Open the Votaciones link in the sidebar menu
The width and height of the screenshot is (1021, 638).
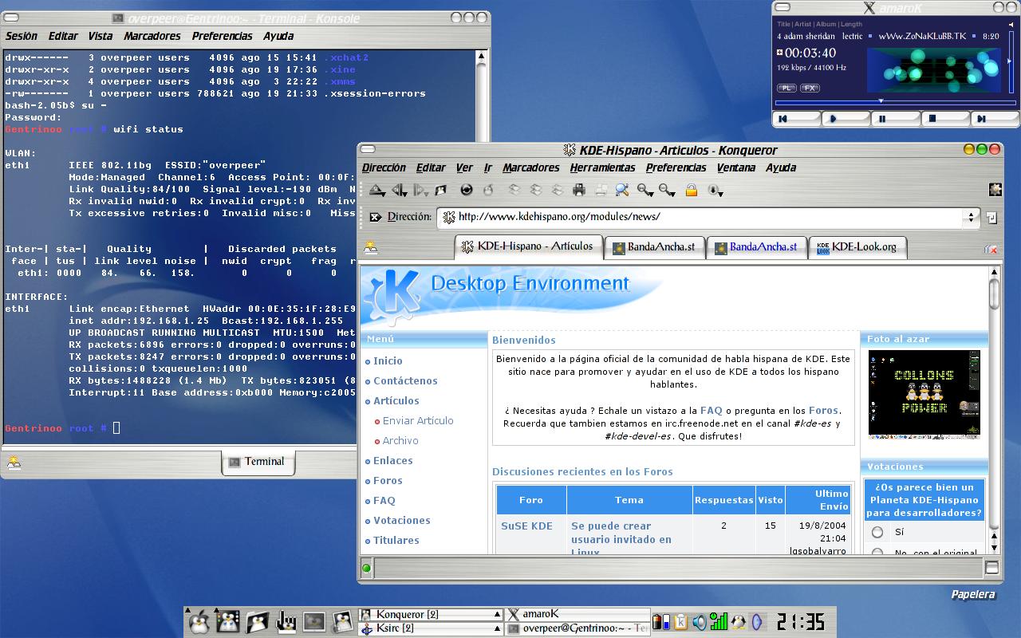[402, 520]
